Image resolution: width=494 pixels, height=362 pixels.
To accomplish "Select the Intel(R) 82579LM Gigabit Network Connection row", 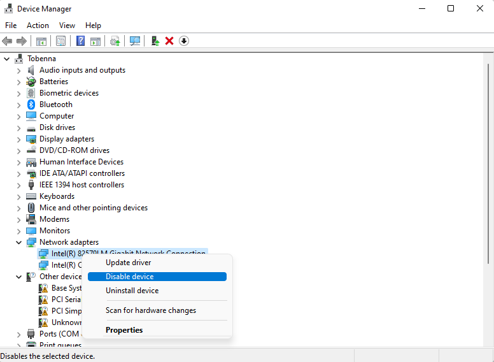I will pyautogui.click(x=123, y=253).
